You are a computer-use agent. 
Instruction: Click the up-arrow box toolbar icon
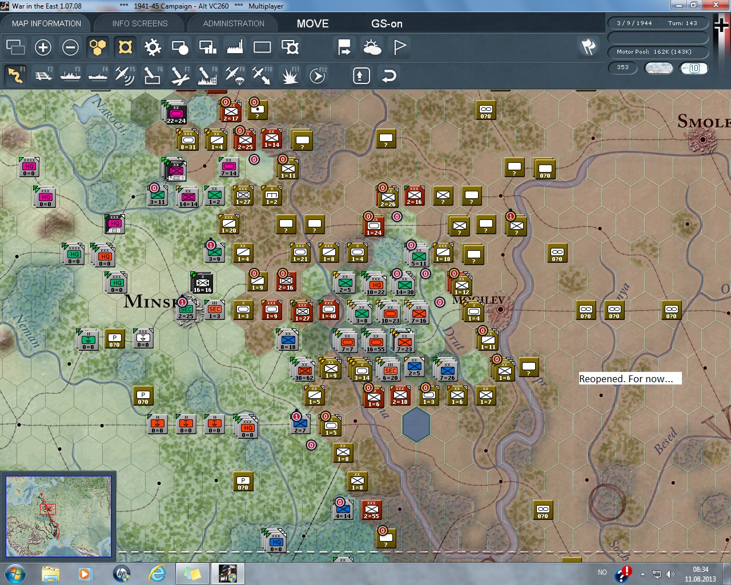click(362, 75)
